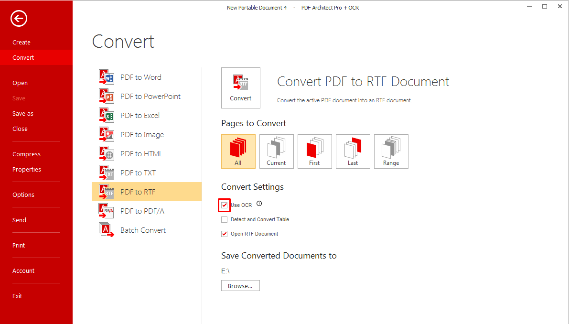
Task: Close the document via sidebar Close
Action: pos(20,129)
